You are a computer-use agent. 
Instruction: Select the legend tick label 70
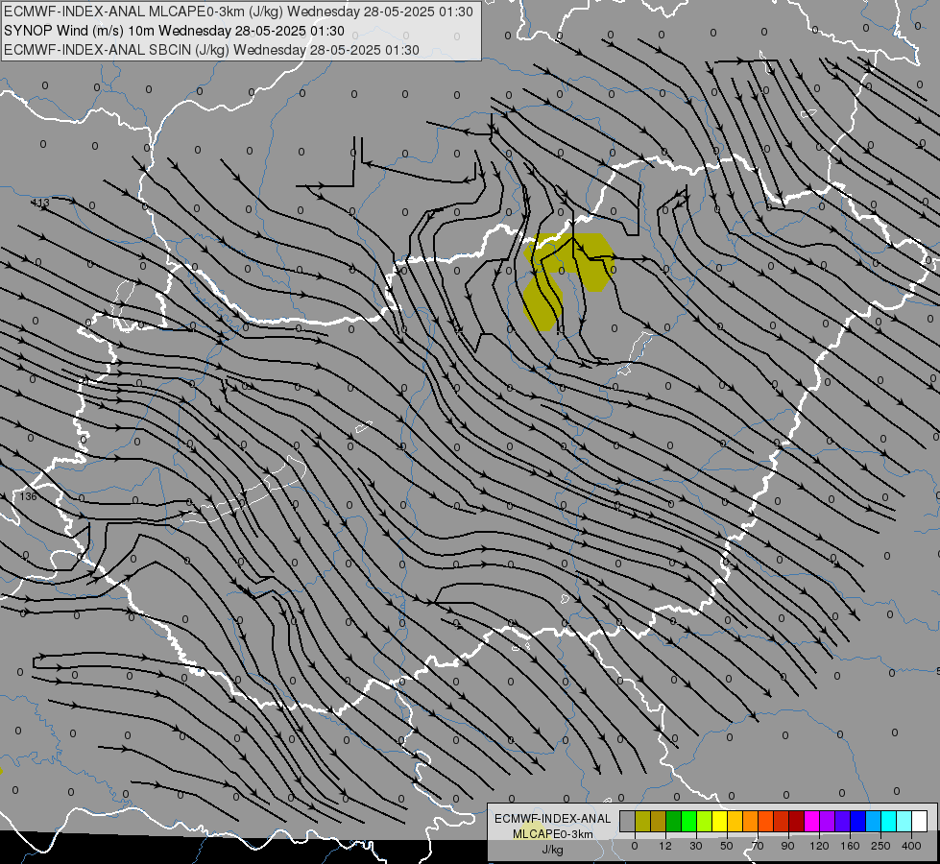[758, 846]
